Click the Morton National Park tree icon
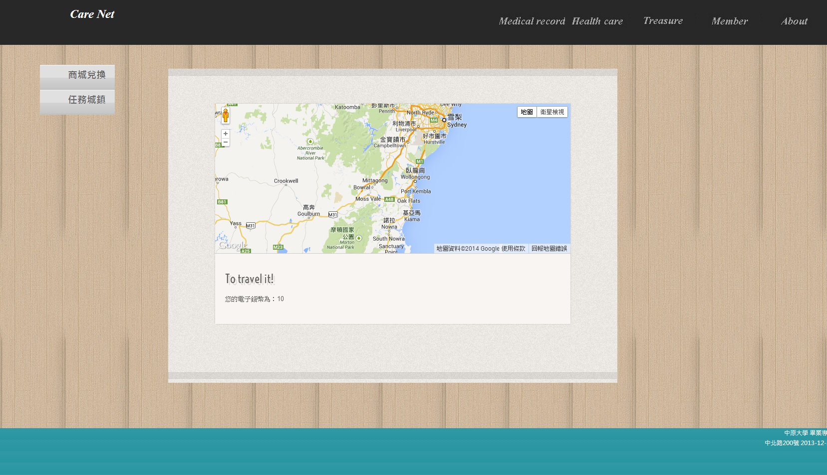The width and height of the screenshot is (827, 475). [x=358, y=238]
